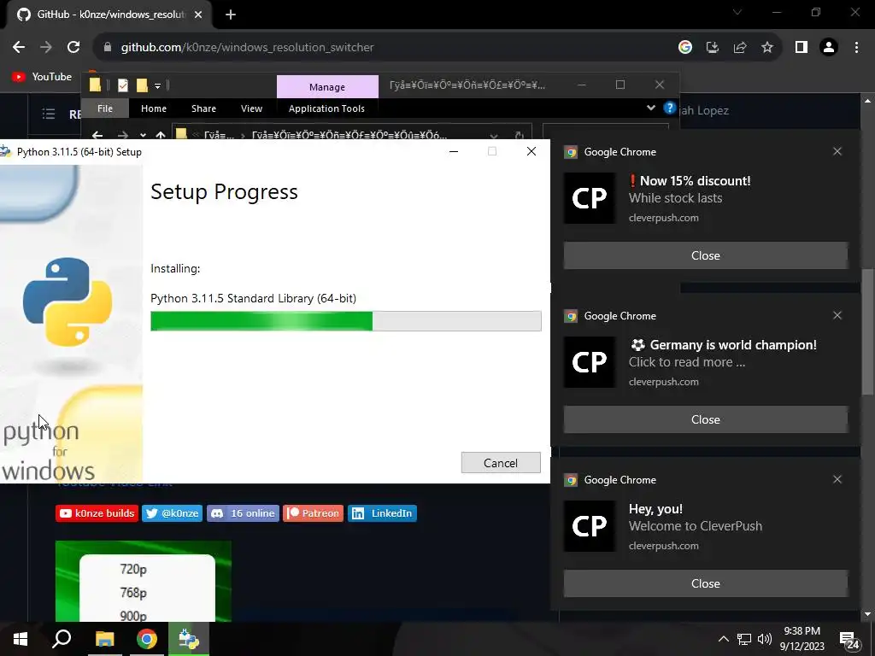Open Chrome profile avatar
The height and width of the screenshot is (656, 875).
[829, 48]
